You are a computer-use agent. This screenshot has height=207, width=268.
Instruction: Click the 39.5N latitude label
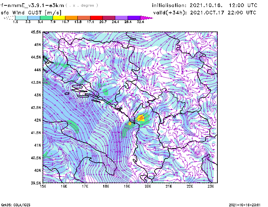36,183
